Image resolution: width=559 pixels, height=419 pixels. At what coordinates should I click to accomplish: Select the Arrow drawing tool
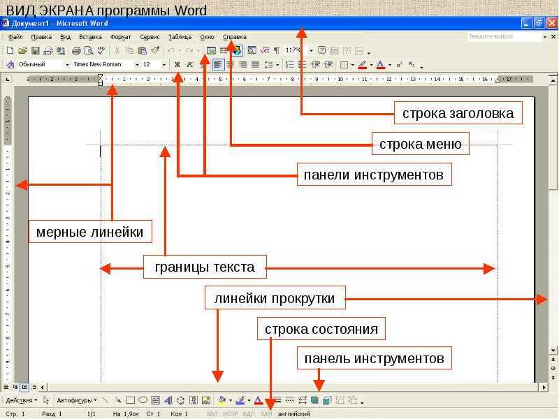pos(117,400)
